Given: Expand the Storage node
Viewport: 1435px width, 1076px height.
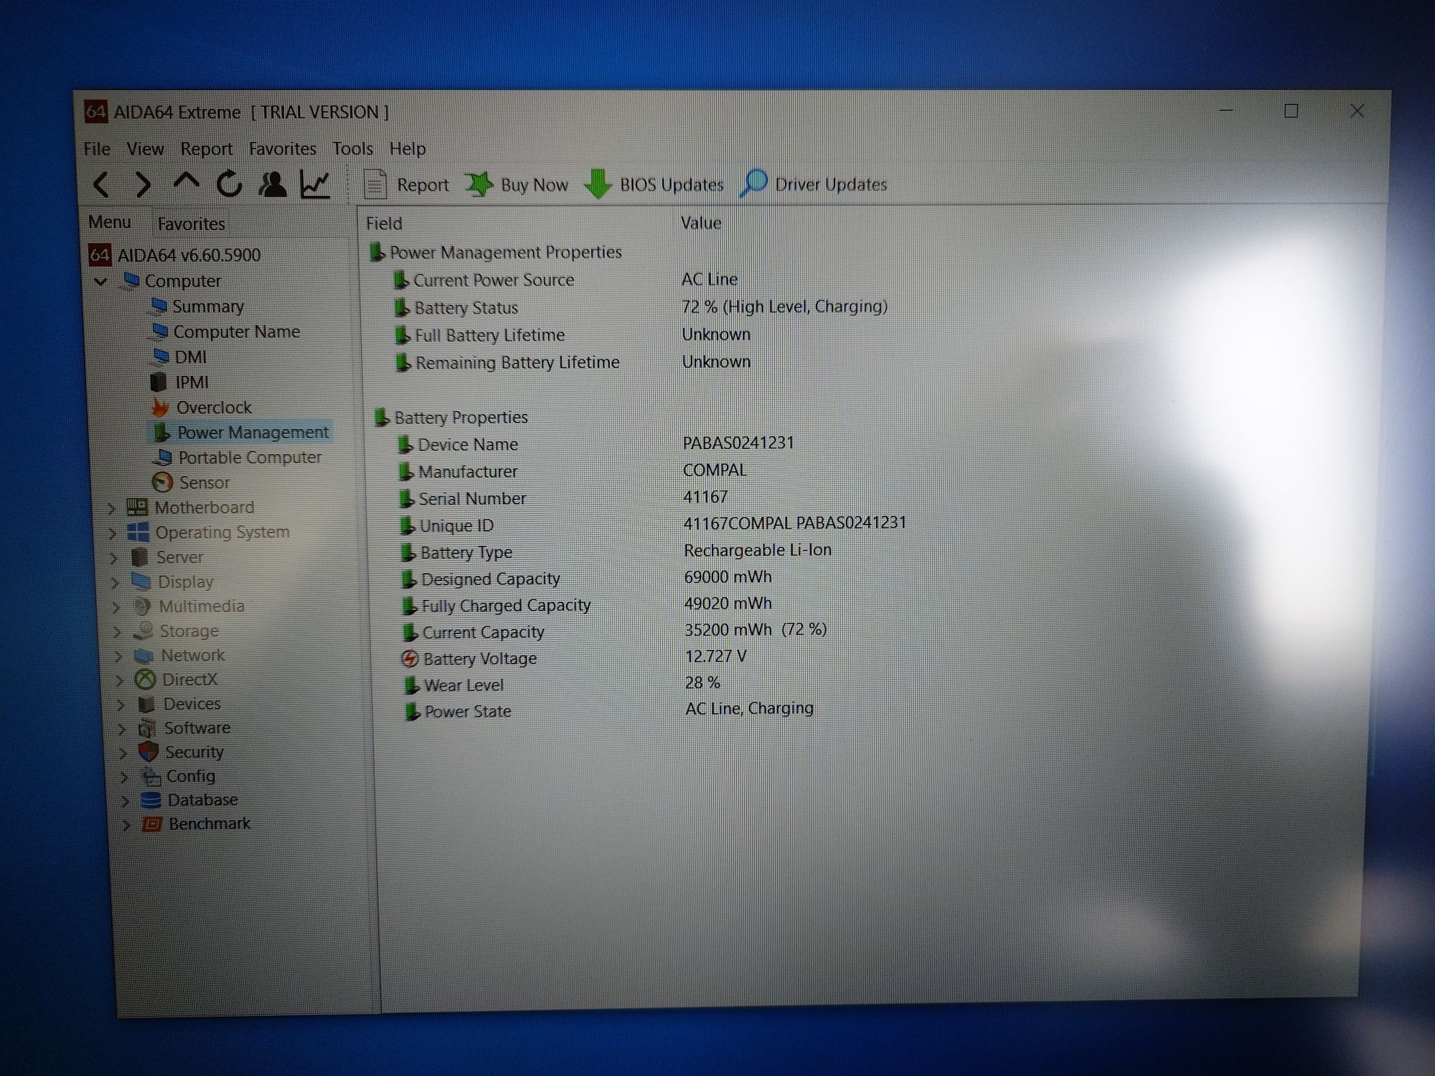Looking at the screenshot, I should click(118, 632).
